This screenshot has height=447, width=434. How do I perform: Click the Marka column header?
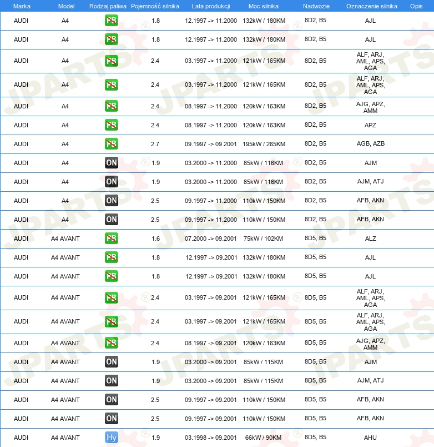[22, 6]
